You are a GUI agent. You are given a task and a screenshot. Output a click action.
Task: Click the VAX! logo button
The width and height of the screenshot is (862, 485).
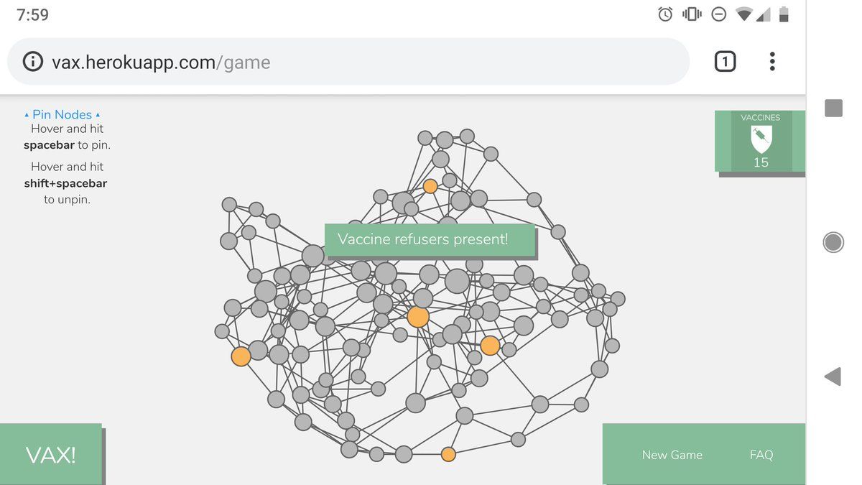click(51, 454)
